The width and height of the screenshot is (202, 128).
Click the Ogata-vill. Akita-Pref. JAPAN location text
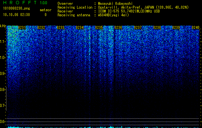pos(143,7)
